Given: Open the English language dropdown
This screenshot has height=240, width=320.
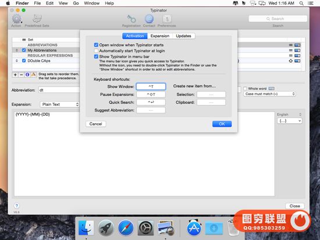Looking at the screenshot, I should (x=289, y=114).
